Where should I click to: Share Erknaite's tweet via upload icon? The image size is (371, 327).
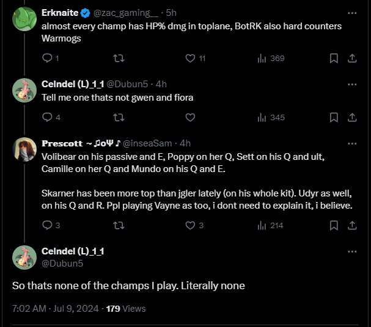pyautogui.click(x=352, y=59)
